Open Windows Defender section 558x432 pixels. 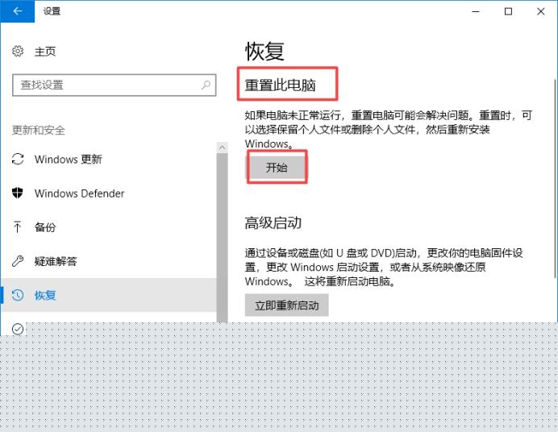pyautogui.click(x=79, y=193)
